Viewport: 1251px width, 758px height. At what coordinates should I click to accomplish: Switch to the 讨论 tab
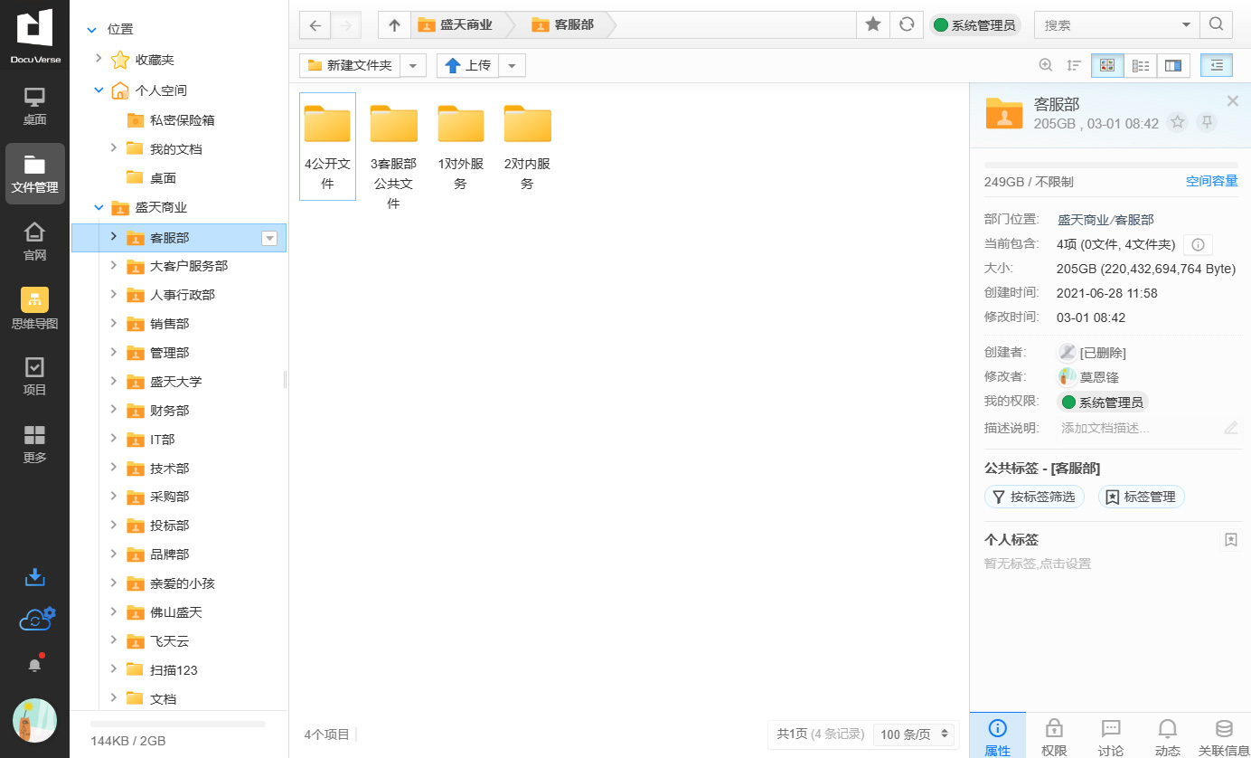[1111, 736]
